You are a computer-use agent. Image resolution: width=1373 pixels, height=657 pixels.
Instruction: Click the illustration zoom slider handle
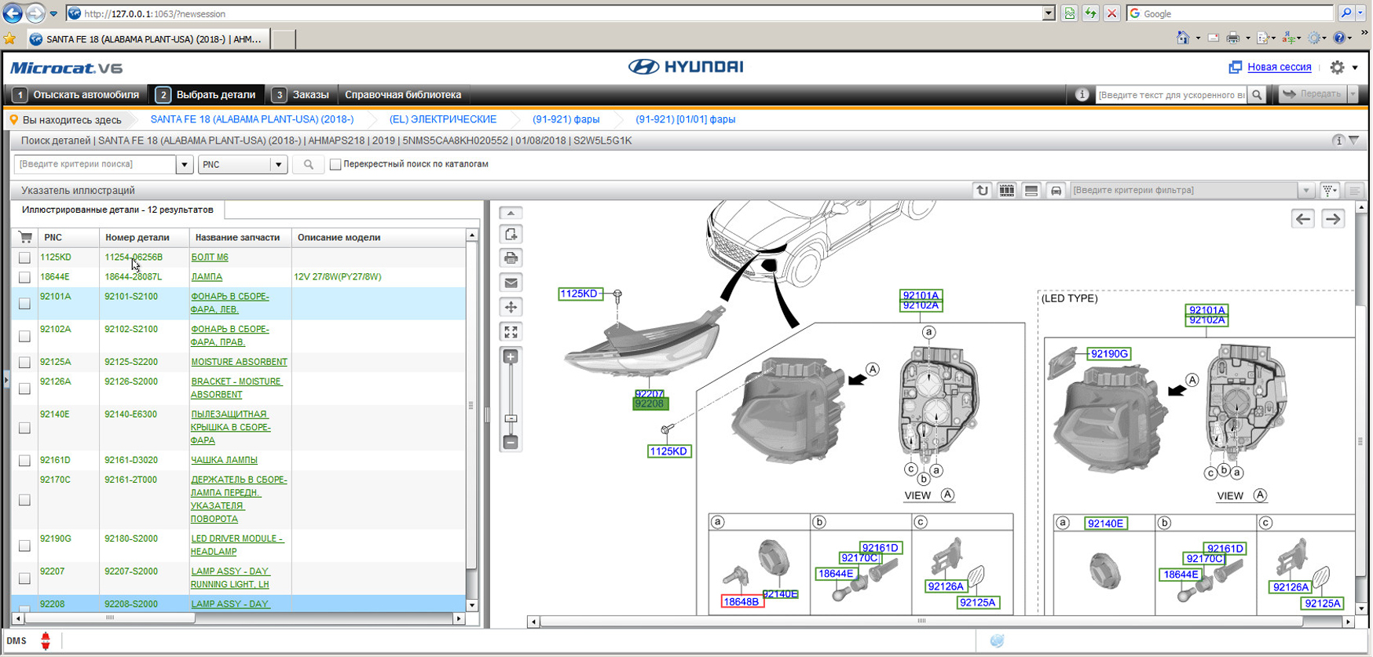pos(511,419)
